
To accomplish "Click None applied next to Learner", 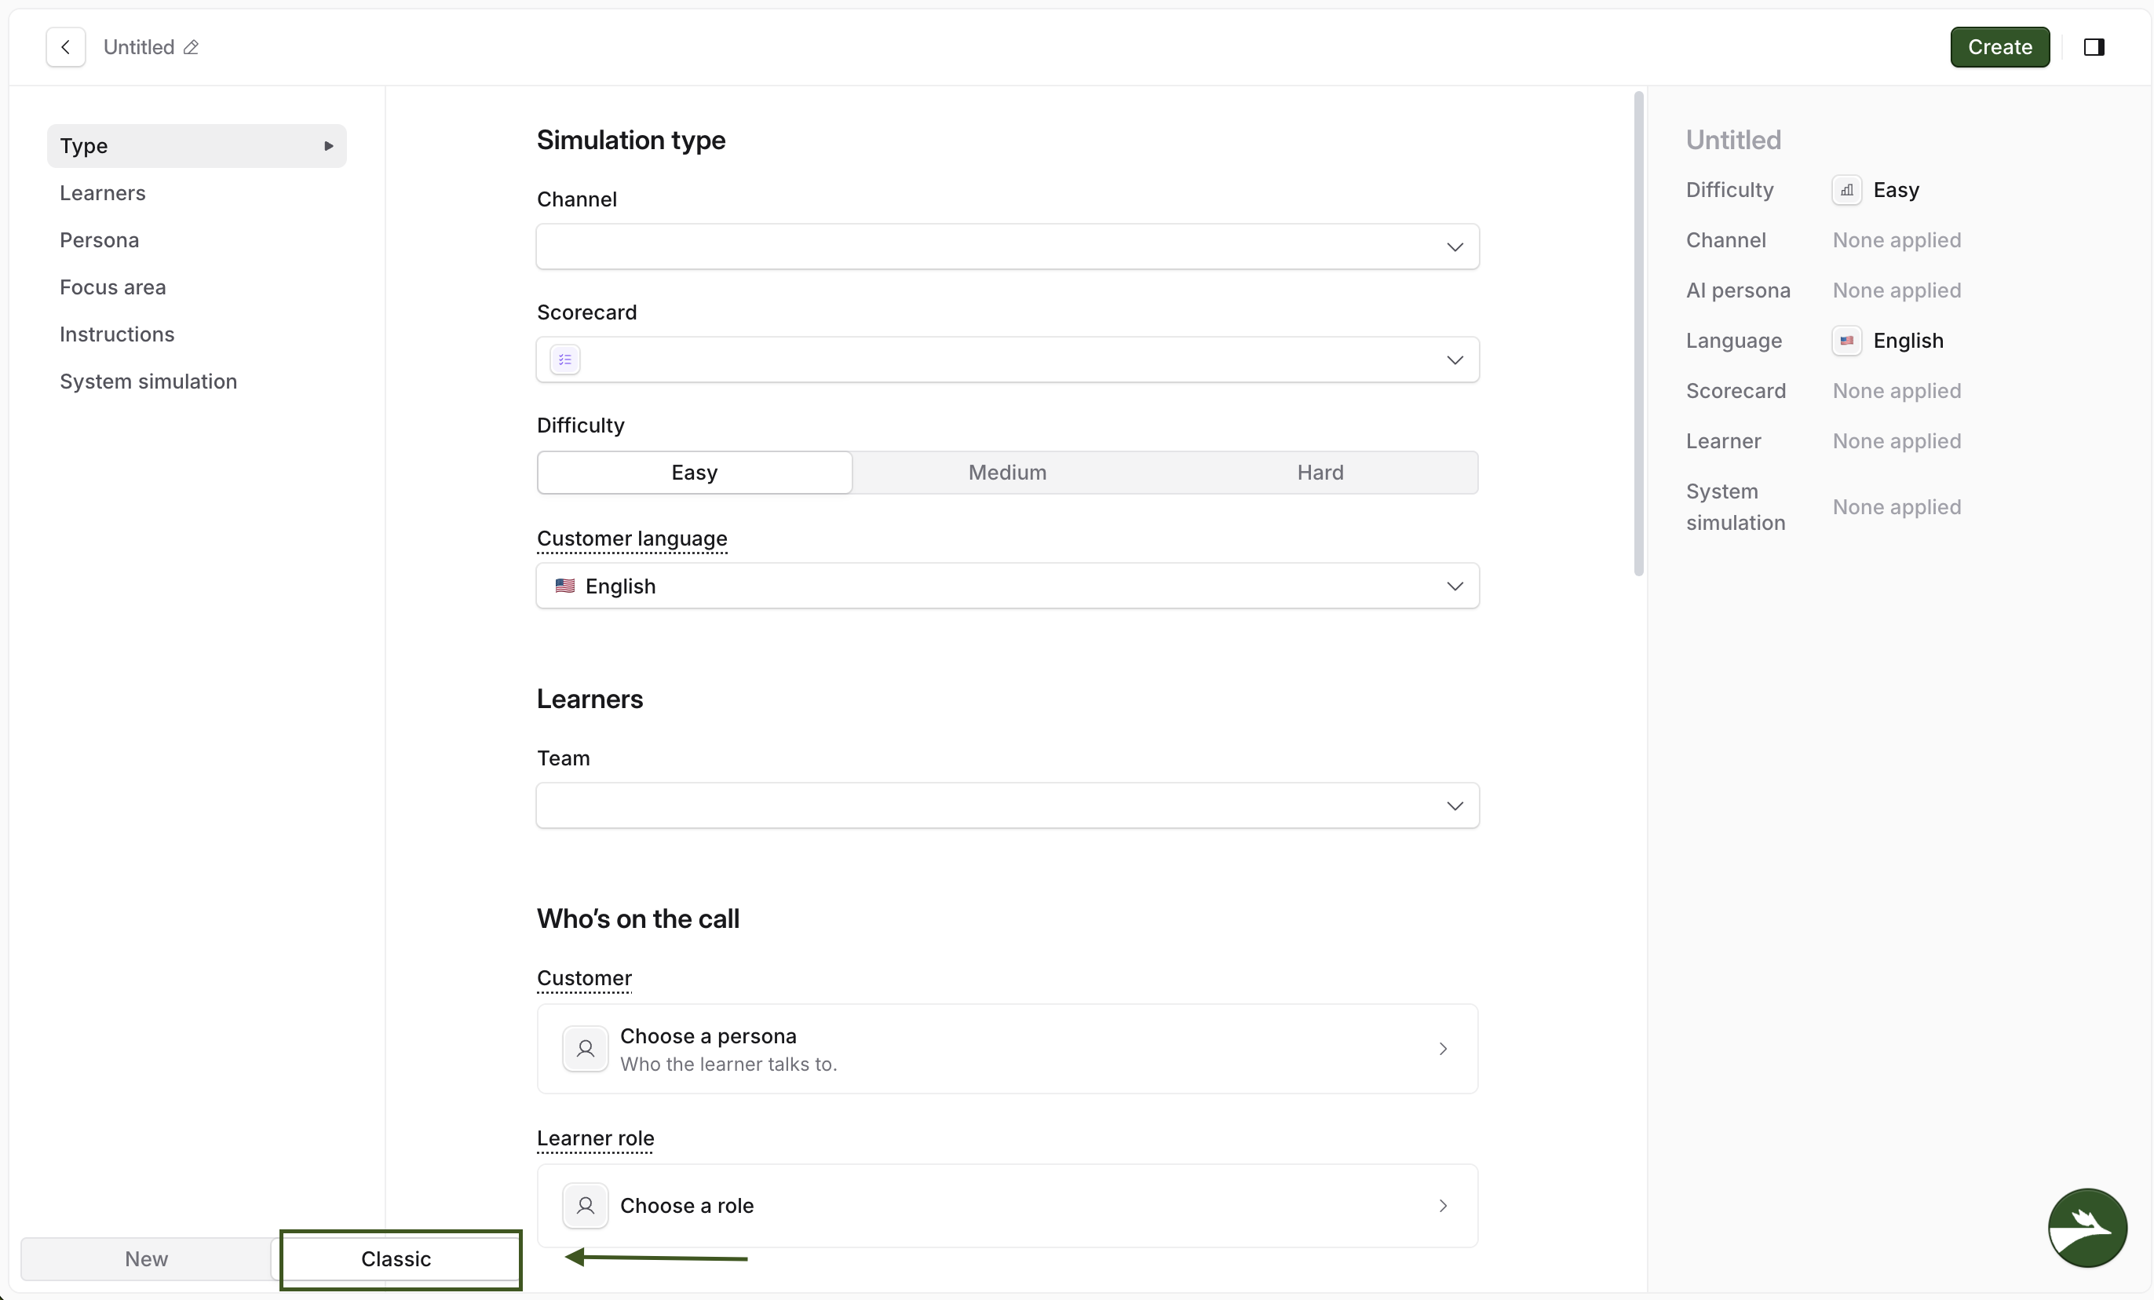I will (x=1897, y=441).
